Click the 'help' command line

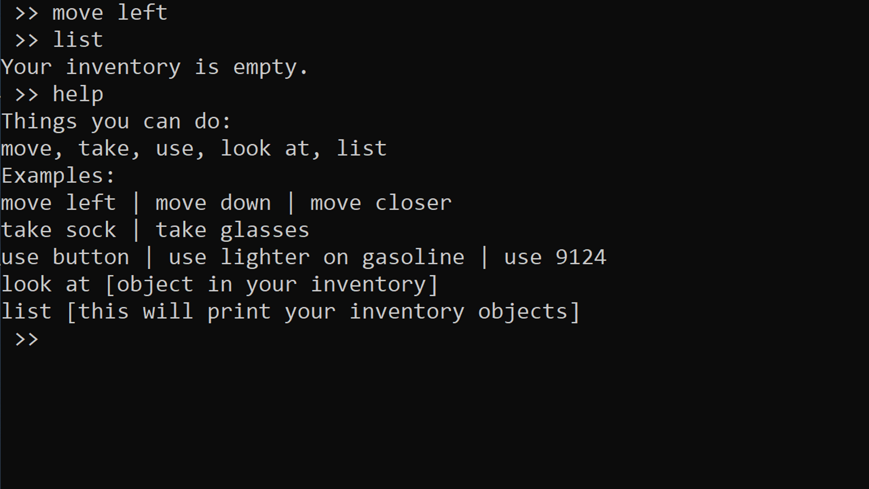pyautogui.click(x=78, y=94)
